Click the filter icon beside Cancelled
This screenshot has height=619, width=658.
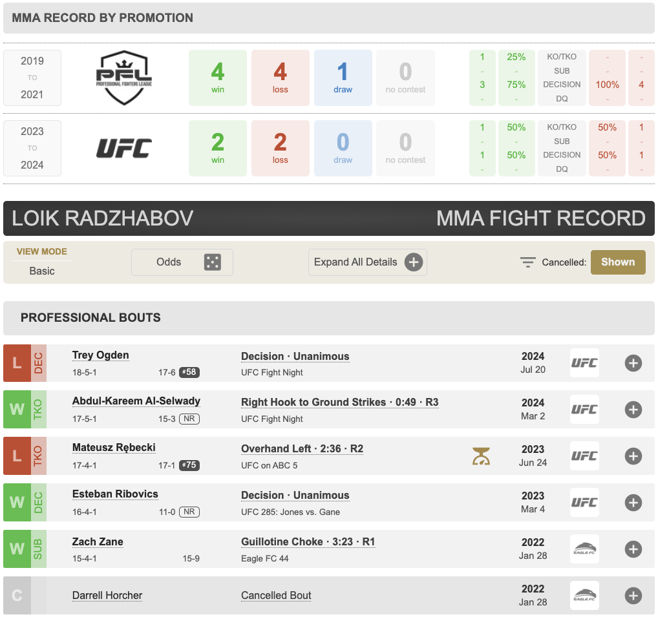click(528, 262)
